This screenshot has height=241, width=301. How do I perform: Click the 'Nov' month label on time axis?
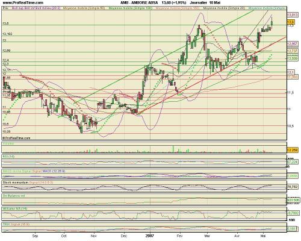94,236
